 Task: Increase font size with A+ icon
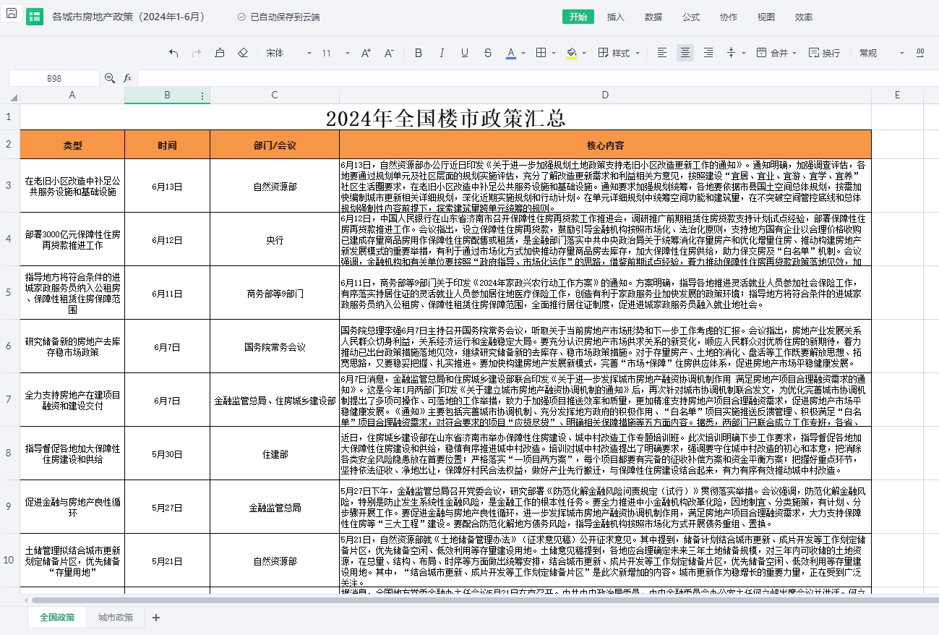click(x=366, y=53)
